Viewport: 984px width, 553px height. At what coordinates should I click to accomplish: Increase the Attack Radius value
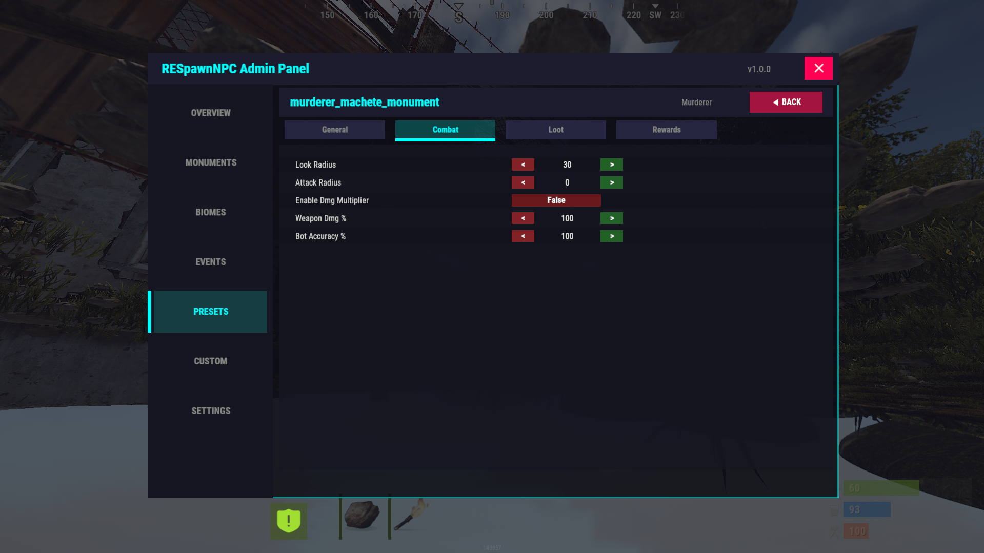[x=611, y=182]
